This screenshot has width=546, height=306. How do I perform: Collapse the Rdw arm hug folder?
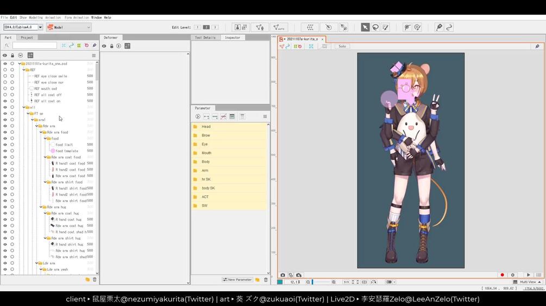click(41, 207)
